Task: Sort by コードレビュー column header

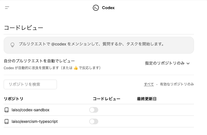Action: (106, 99)
